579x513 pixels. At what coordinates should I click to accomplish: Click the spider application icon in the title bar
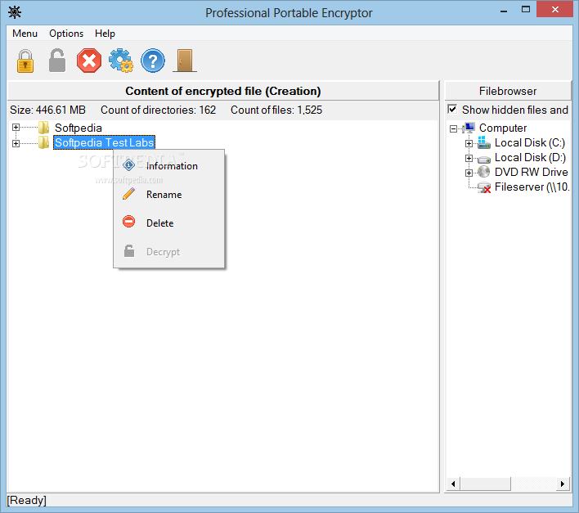15,12
